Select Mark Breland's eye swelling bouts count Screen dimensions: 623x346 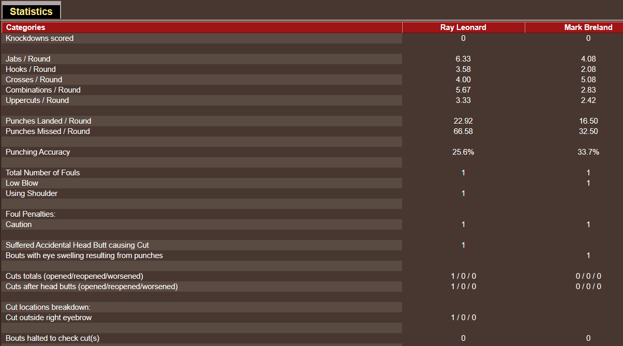pos(588,255)
